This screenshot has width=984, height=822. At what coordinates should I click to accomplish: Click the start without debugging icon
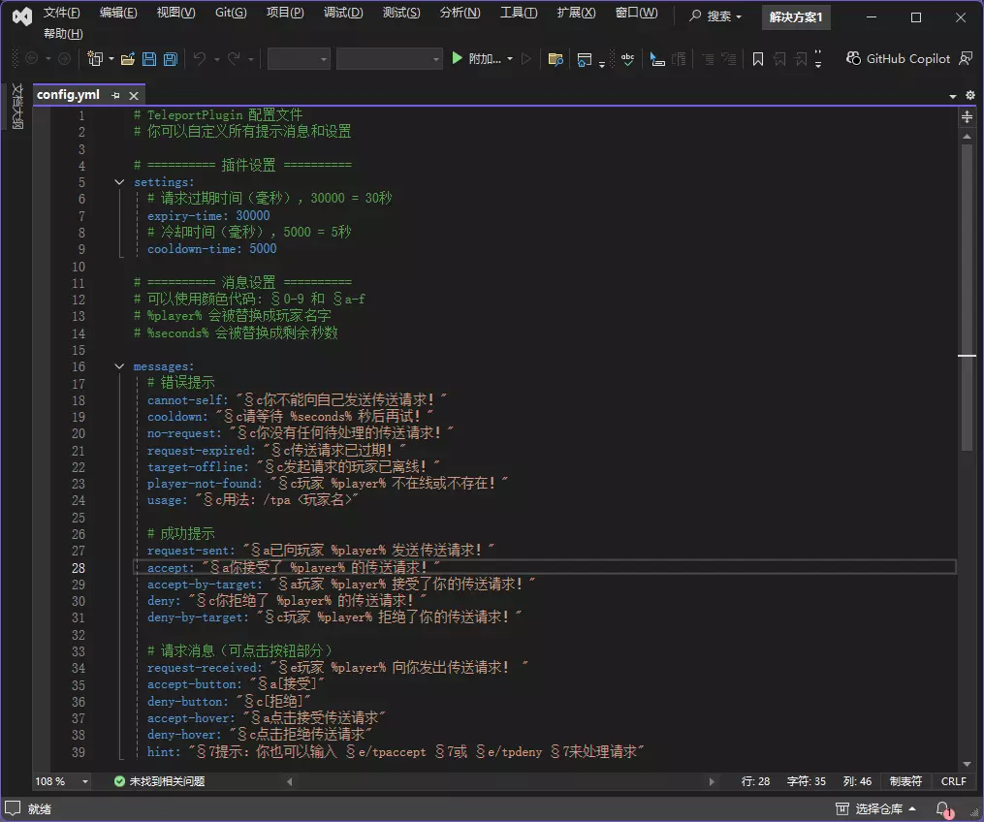coord(526,59)
